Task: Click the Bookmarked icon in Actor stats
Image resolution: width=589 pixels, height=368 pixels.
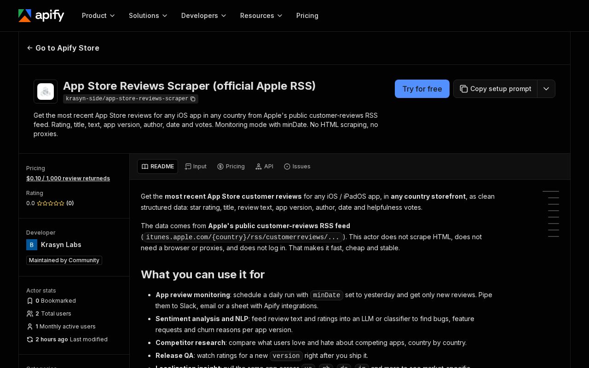Action: click(30, 301)
